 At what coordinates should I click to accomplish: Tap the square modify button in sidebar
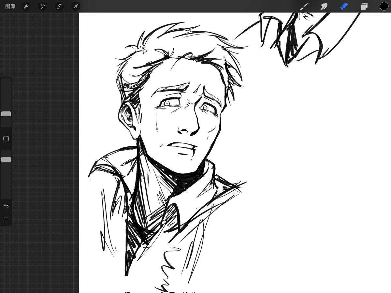[6, 139]
